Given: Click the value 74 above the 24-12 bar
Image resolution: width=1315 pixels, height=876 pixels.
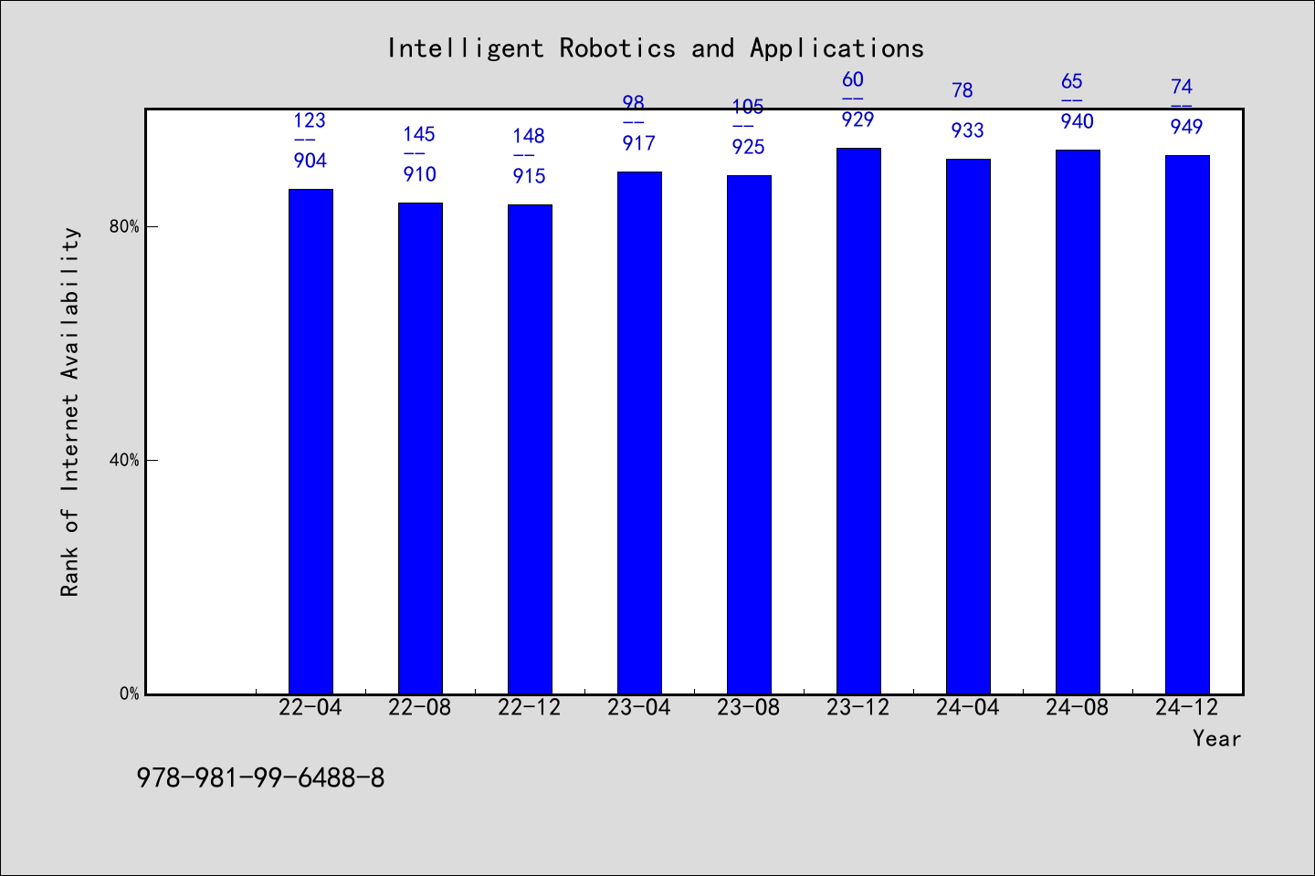Looking at the screenshot, I should point(1182,87).
